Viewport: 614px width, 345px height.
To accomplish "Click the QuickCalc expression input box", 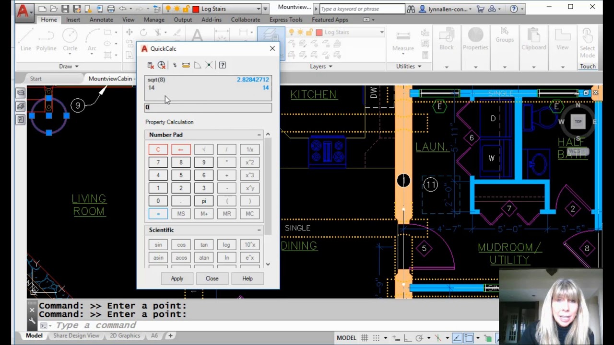I will tap(208, 107).
